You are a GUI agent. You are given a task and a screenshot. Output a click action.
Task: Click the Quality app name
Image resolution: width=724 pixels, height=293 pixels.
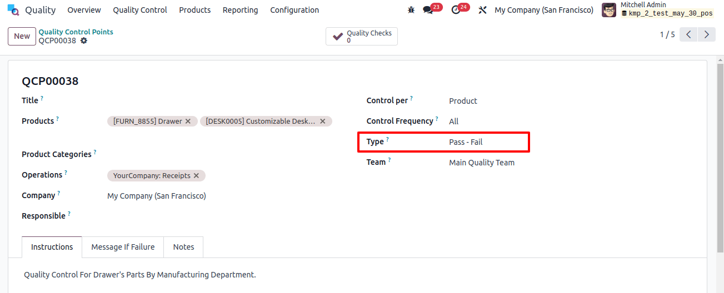(x=41, y=10)
